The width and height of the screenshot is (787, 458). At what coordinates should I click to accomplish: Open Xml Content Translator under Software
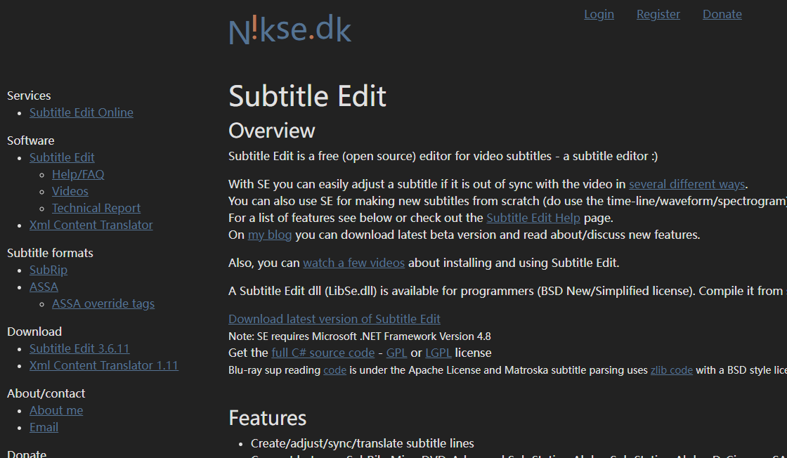91,225
